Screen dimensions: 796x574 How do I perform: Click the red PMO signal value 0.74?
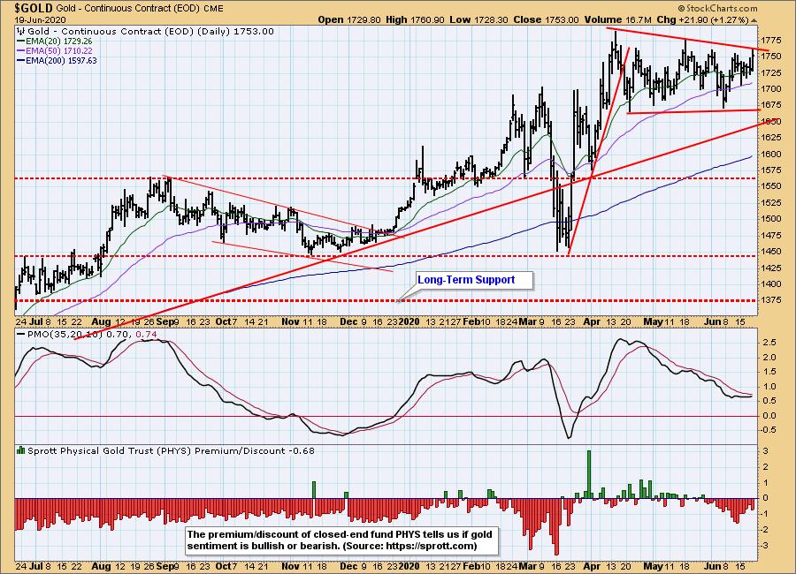[146, 335]
